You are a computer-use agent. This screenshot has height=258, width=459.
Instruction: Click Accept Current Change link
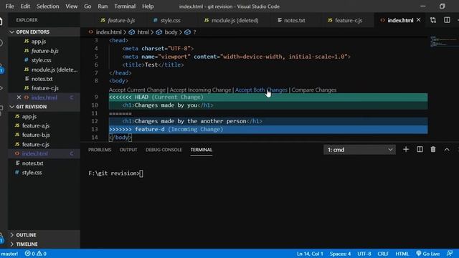coord(137,90)
